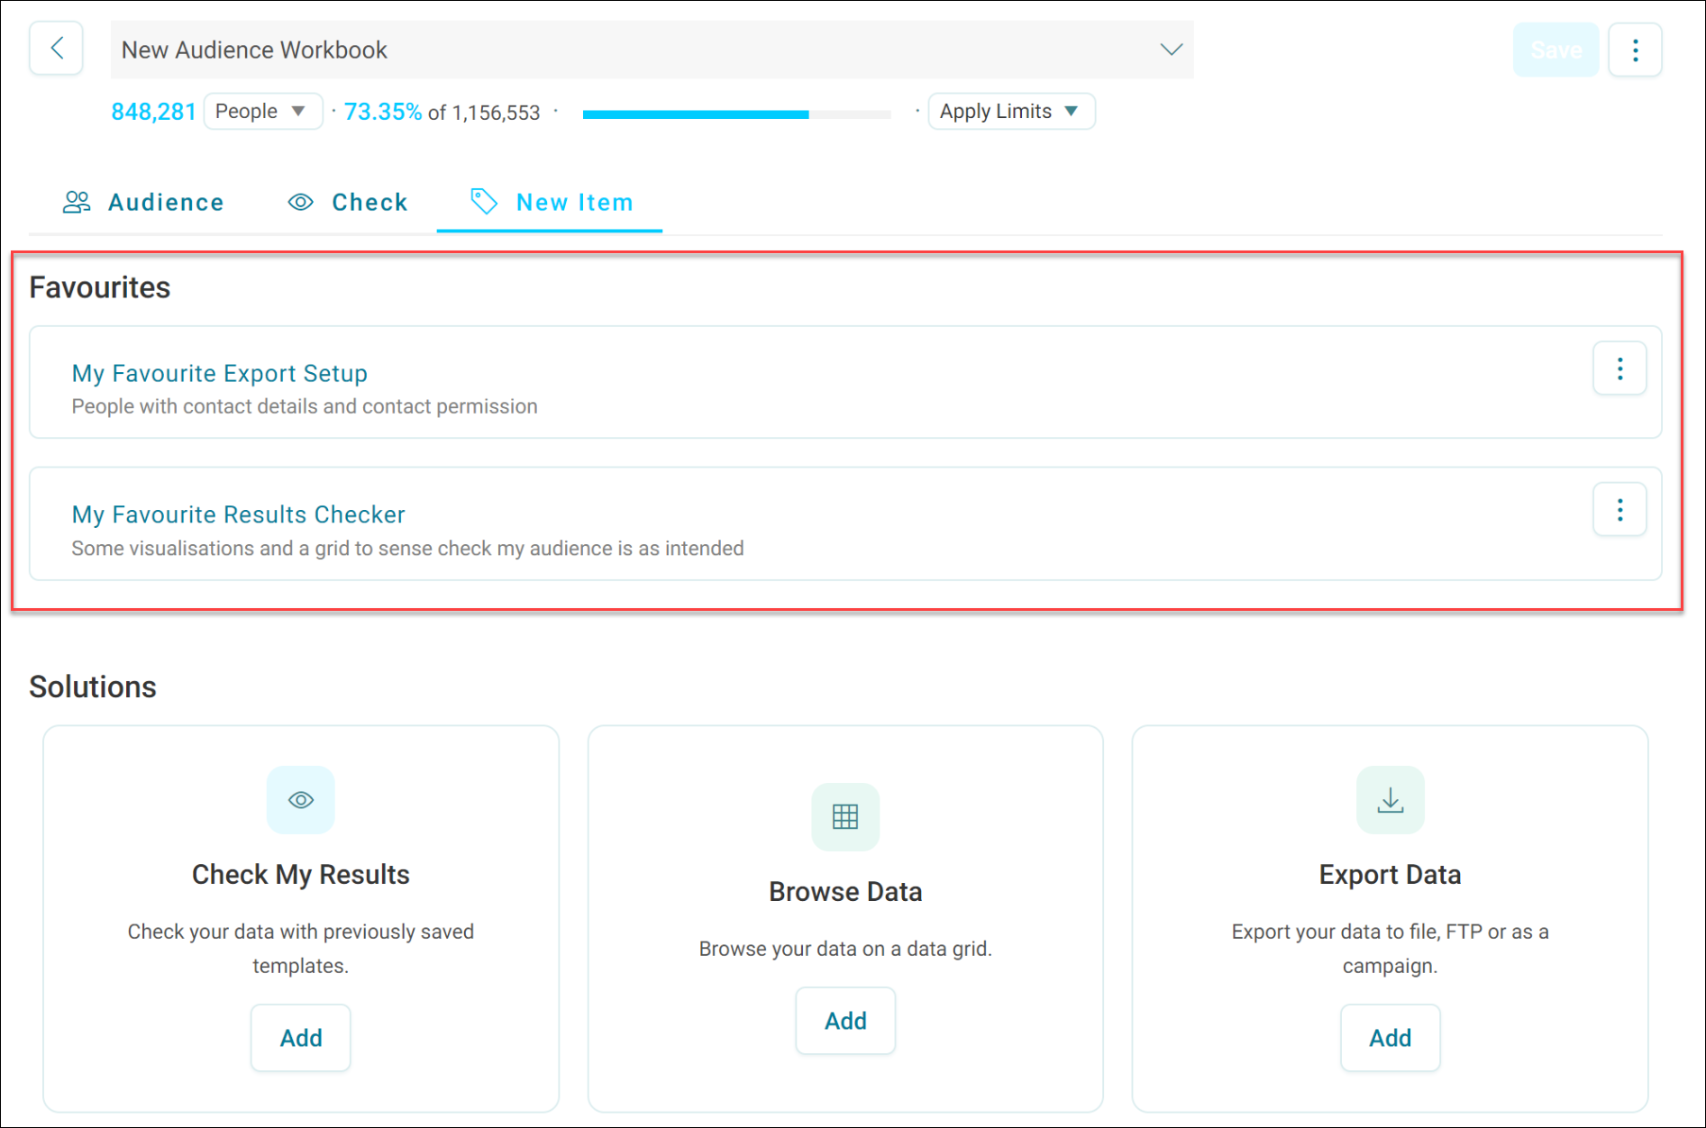The width and height of the screenshot is (1706, 1128).
Task: Click the Export Data card title
Action: coord(1391,875)
